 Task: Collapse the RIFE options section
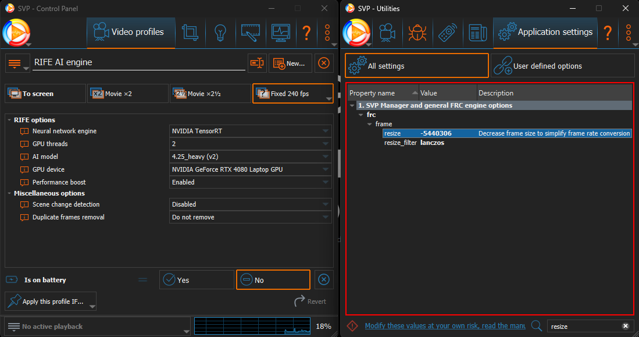click(x=9, y=120)
